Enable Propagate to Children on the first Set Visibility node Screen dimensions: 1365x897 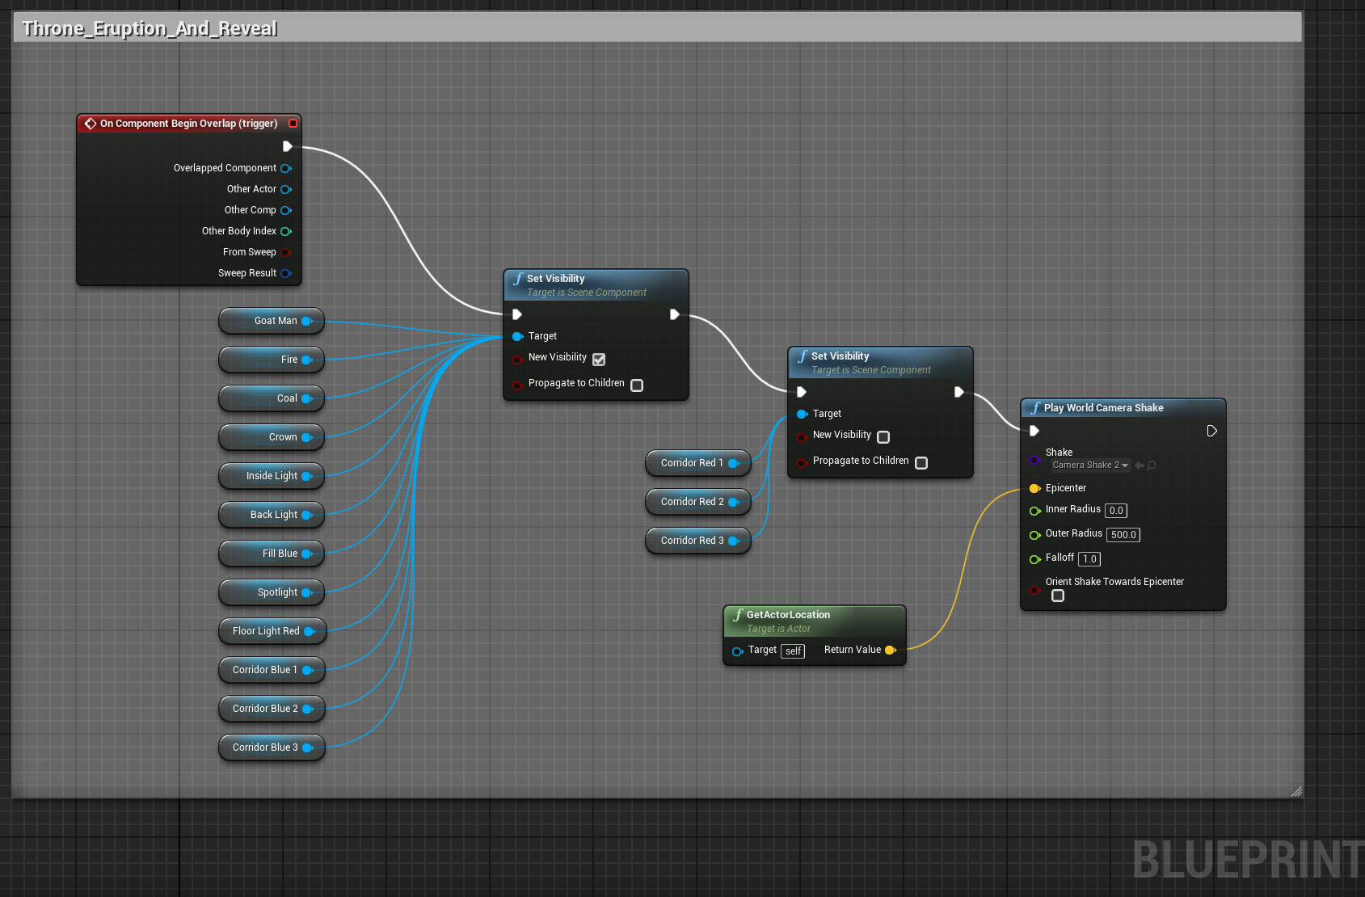click(636, 385)
